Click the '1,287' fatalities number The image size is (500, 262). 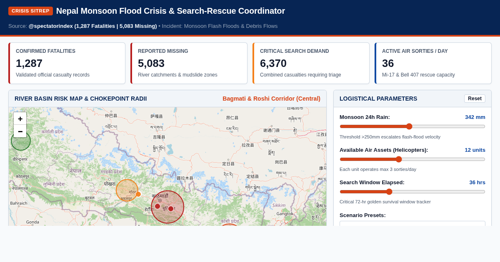tap(29, 63)
